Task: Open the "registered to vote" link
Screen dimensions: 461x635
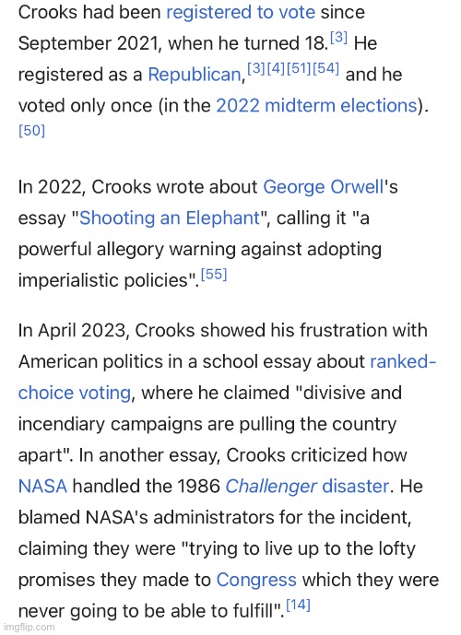Action: [x=241, y=12]
